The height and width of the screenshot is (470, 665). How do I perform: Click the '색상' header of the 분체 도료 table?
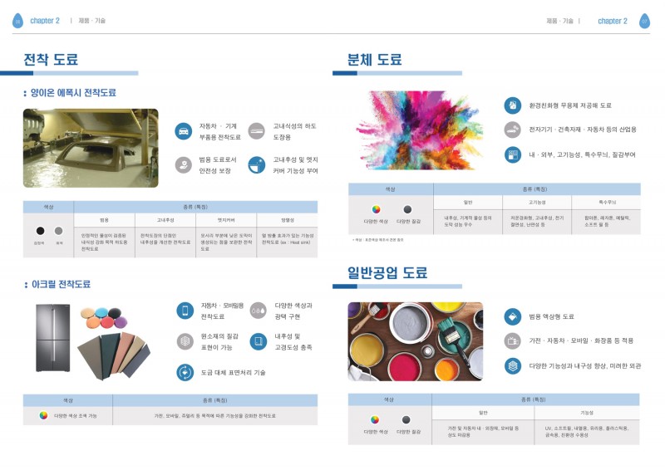tap(391, 189)
